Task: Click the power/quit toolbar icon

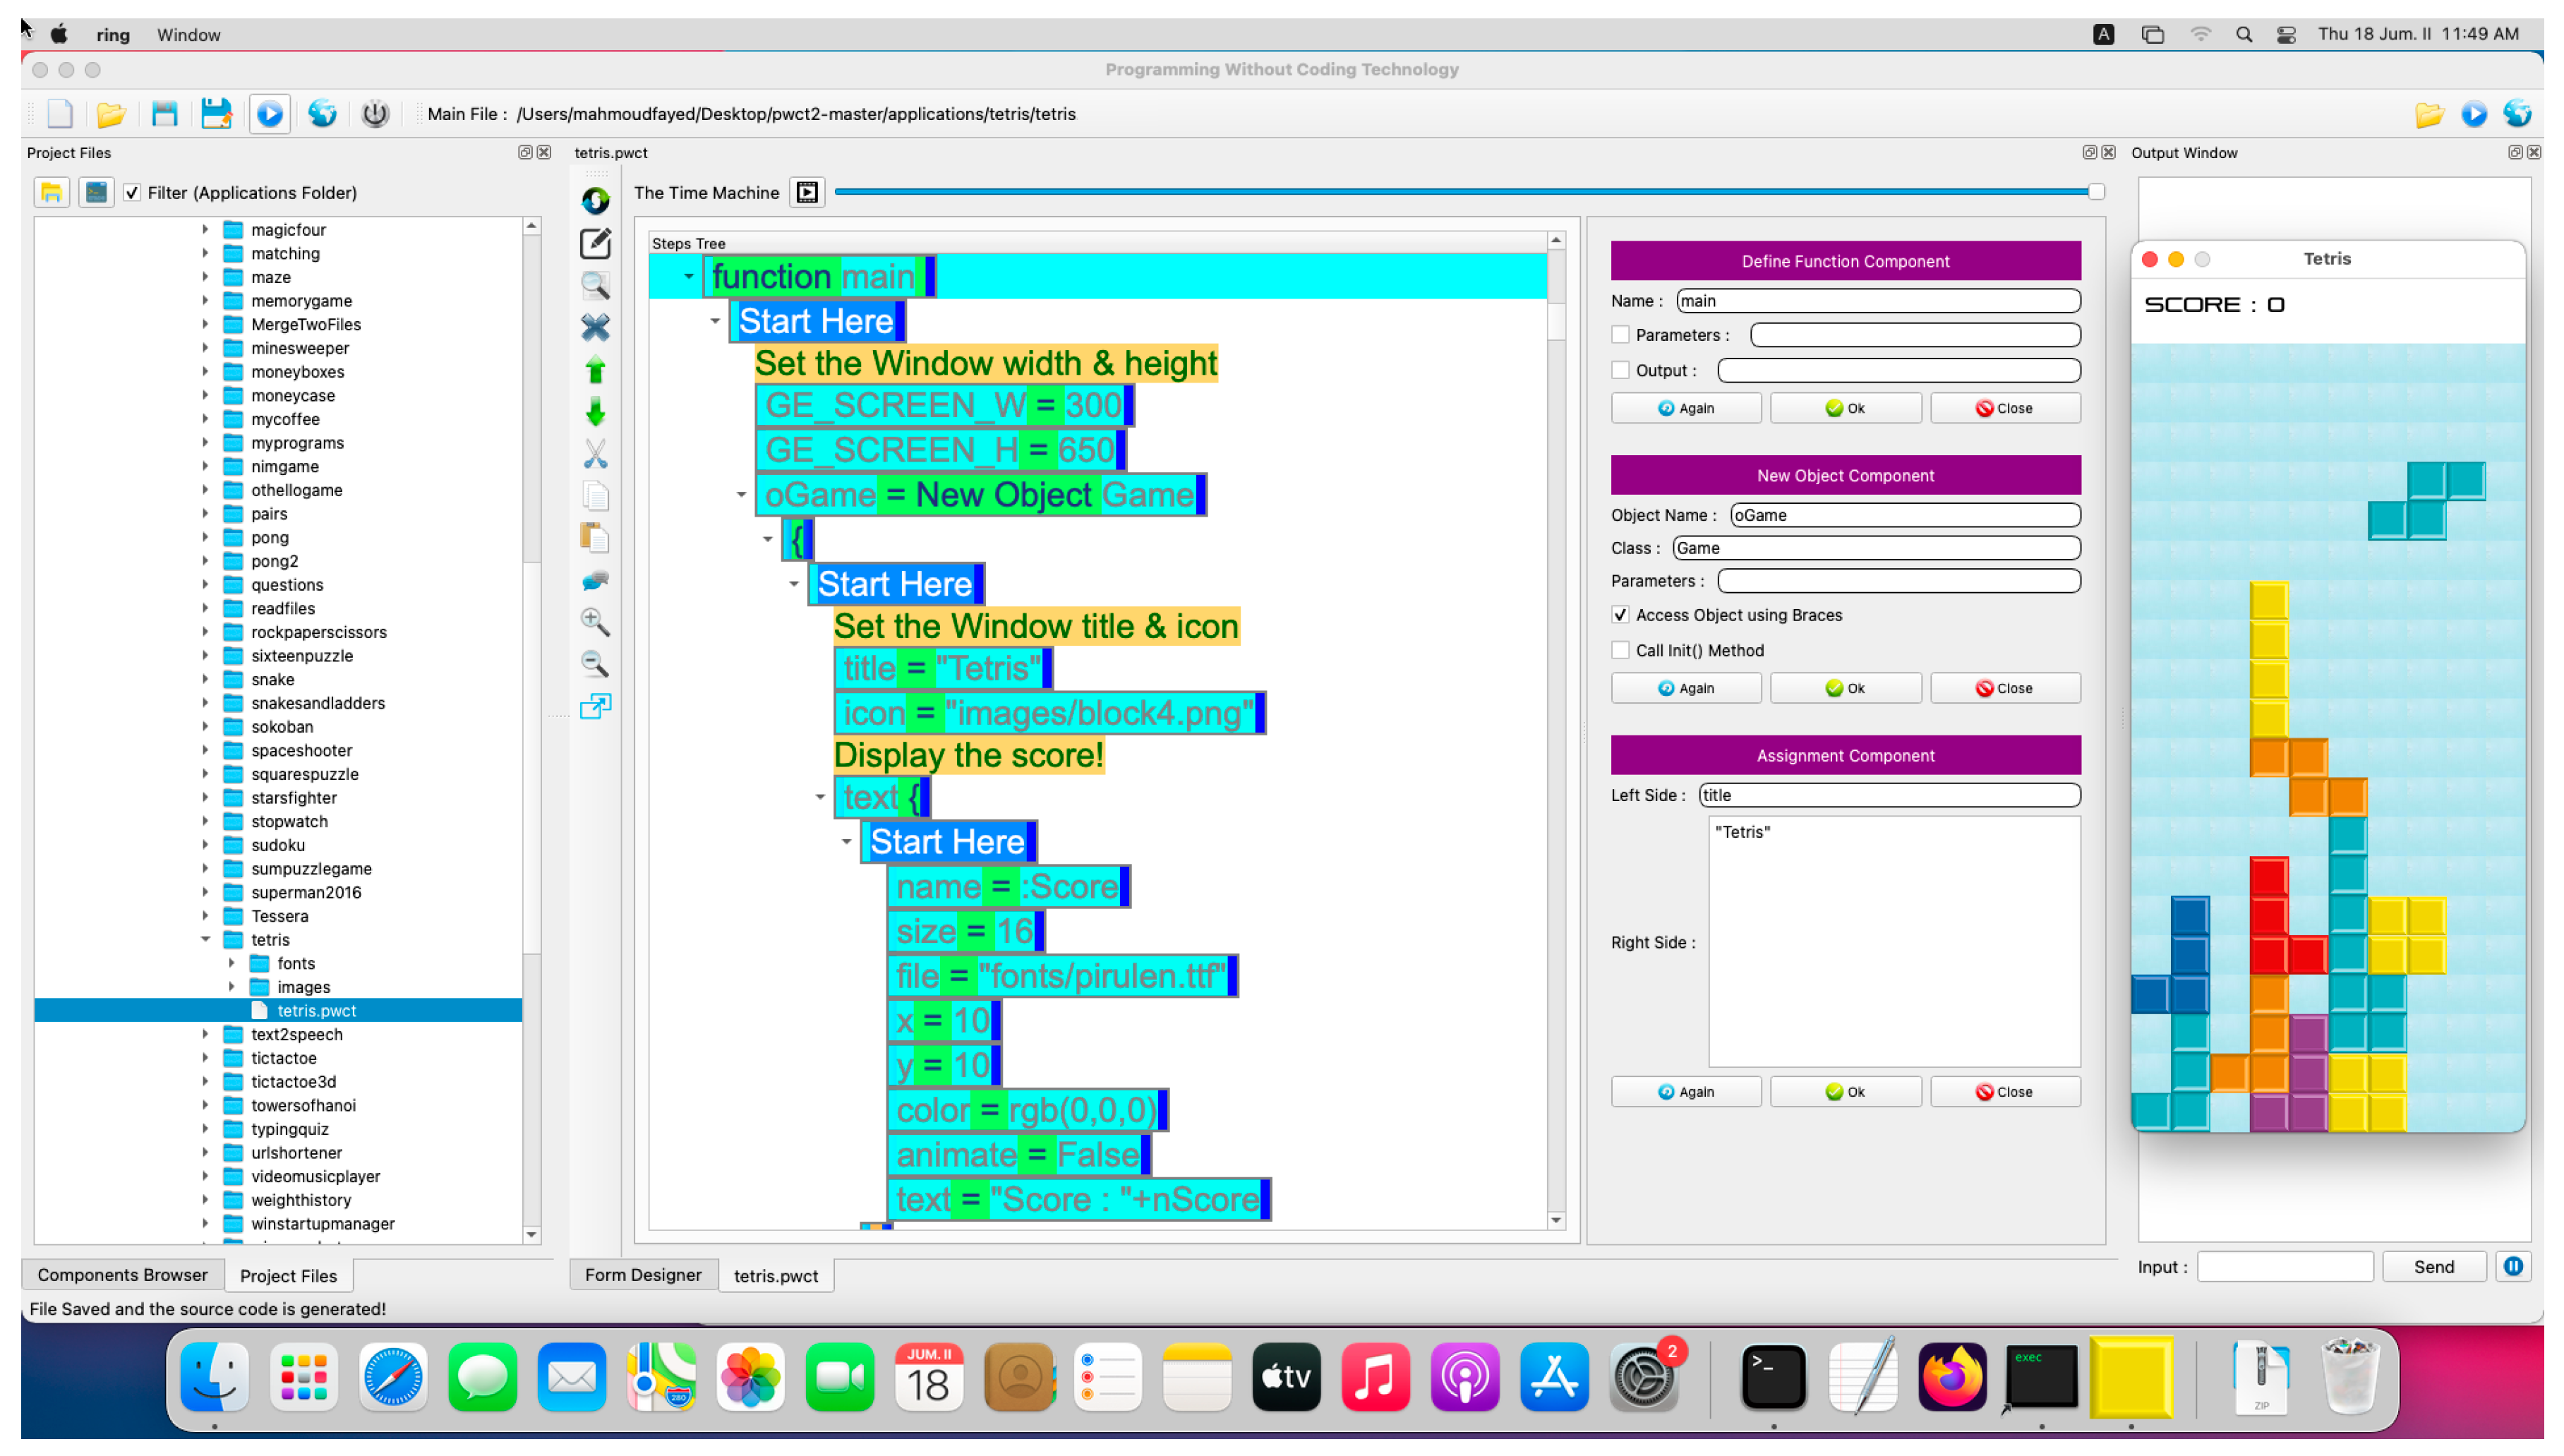Action: pyautogui.click(x=375, y=114)
